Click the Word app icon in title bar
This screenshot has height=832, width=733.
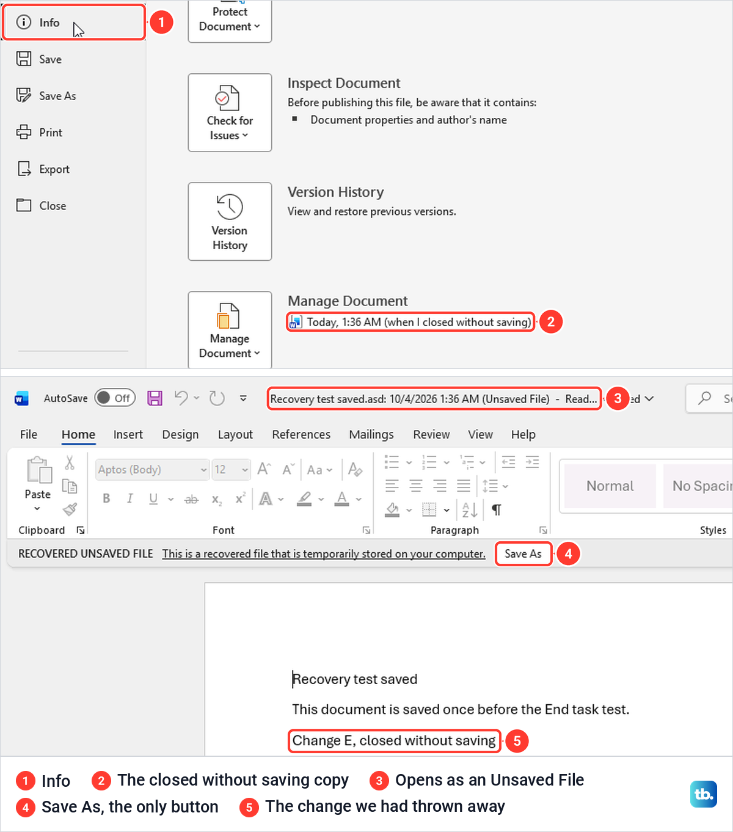(21, 399)
